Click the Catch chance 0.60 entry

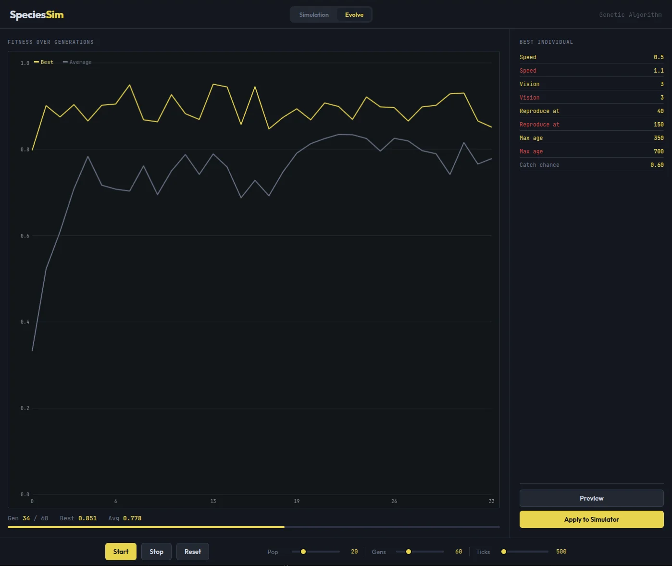pos(591,164)
